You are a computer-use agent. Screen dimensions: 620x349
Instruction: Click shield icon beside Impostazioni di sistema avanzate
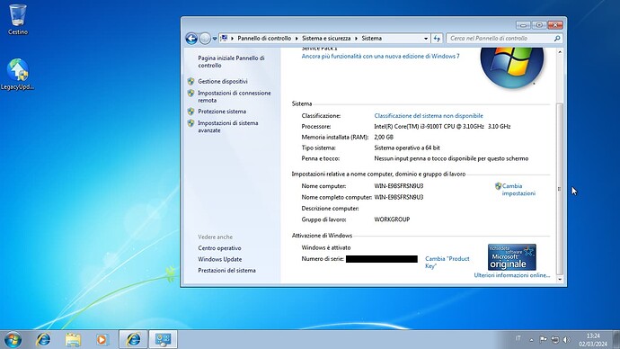coord(191,123)
